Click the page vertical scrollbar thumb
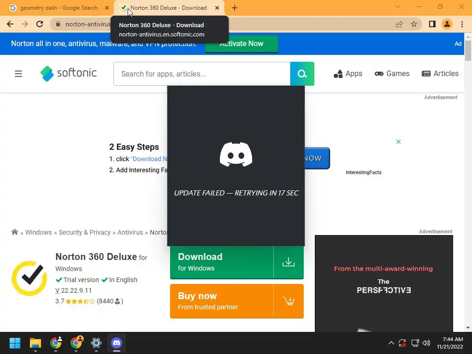The image size is (472, 354). click(468, 50)
